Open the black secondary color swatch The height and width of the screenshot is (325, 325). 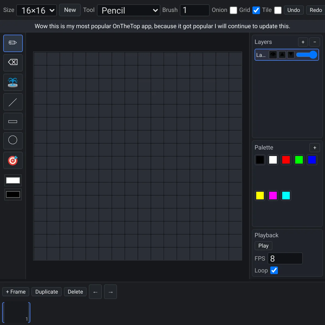13,194
